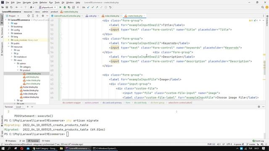Open Windows taskbar search

(x=9, y=148)
